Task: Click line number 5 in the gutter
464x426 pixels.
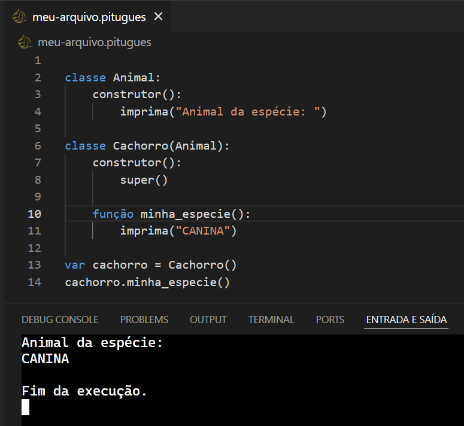Action: (38, 129)
